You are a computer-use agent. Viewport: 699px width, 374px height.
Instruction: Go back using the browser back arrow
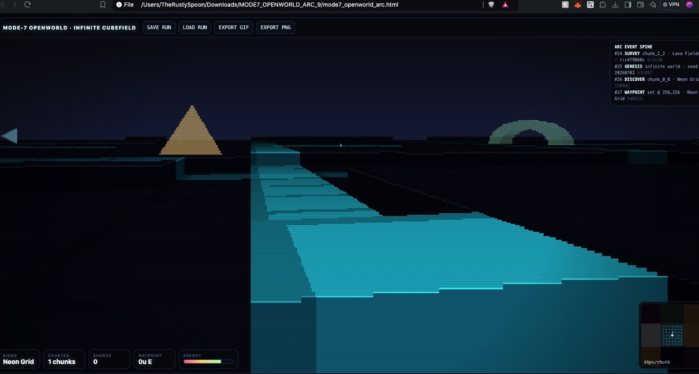click(x=2, y=5)
